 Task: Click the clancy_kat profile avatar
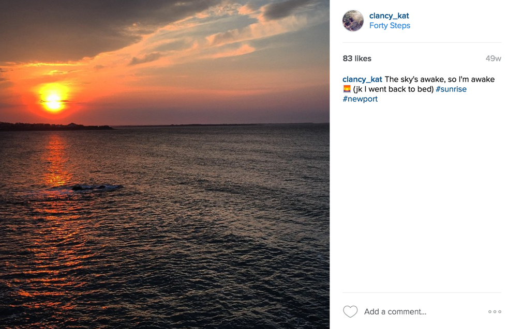click(x=353, y=21)
